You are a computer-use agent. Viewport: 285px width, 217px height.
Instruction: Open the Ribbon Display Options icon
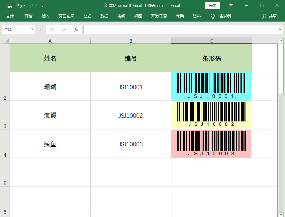point(231,5)
